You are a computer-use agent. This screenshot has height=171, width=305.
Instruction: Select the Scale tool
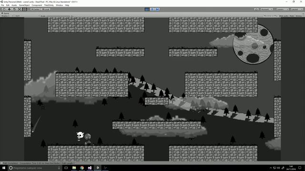pos(20,9)
